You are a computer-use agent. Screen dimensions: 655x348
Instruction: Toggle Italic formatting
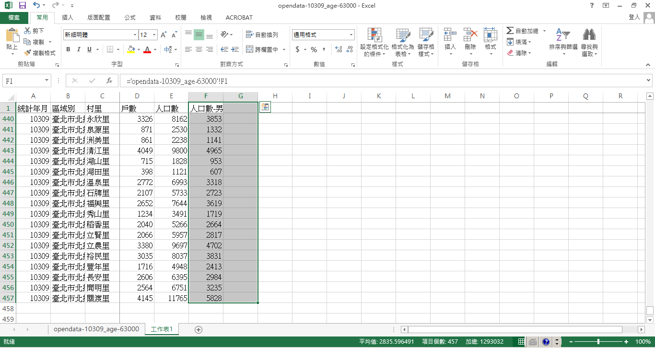point(79,49)
